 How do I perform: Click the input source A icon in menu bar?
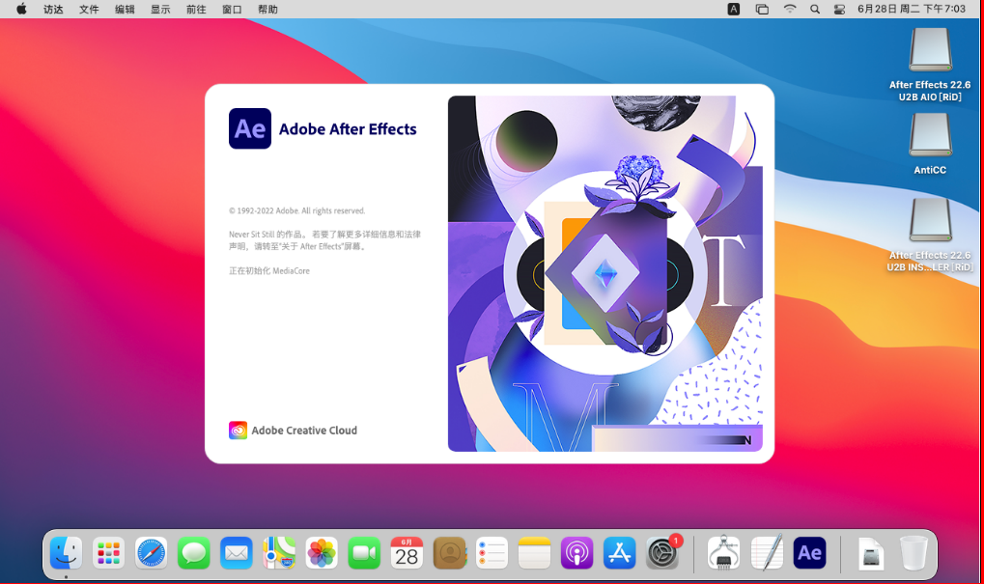coord(734,9)
